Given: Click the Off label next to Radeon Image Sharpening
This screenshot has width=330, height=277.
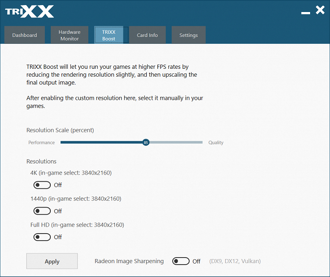Looking at the screenshot, I should click(196, 261).
